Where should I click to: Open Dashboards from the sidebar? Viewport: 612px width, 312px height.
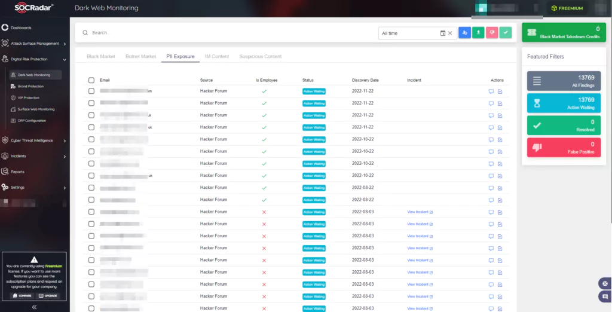coord(21,27)
